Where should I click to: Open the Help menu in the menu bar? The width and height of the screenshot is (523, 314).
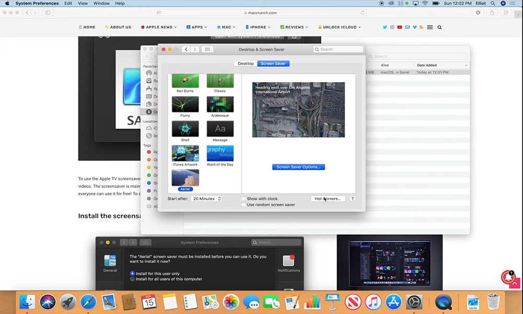120,3
